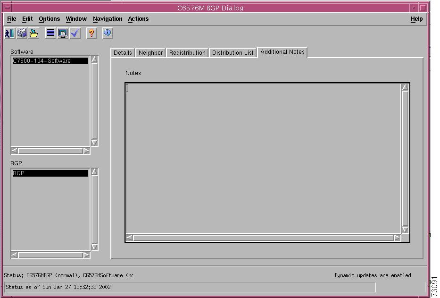440x298 pixels.
Task: Click Software list scroll left arrow
Action: point(14,151)
